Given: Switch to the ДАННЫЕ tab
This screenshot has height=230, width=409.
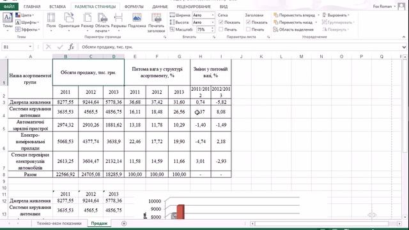Looking at the screenshot, I should (x=160, y=6).
